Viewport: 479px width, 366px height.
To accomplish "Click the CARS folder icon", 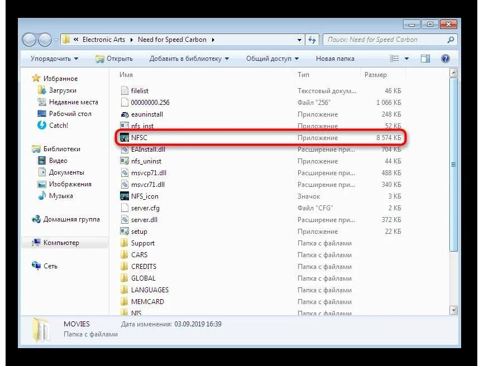I will point(124,254).
